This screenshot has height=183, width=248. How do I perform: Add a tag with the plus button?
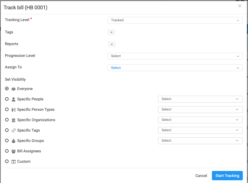tap(111, 32)
